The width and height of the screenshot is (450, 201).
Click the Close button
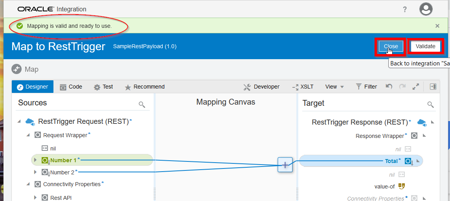pos(391,46)
